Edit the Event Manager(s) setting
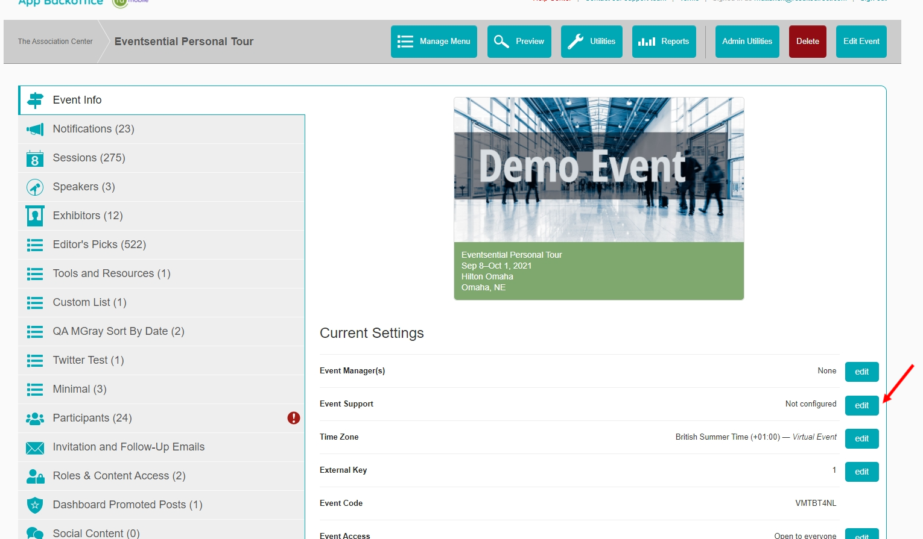Viewport: 923px width, 539px height. pyautogui.click(x=862, y=372)
